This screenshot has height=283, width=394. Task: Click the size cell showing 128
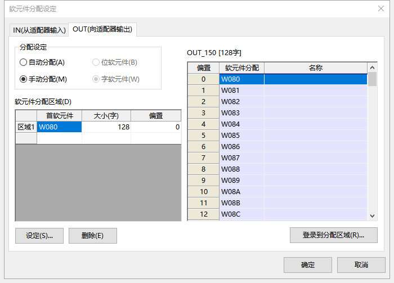tap(106, 127)
